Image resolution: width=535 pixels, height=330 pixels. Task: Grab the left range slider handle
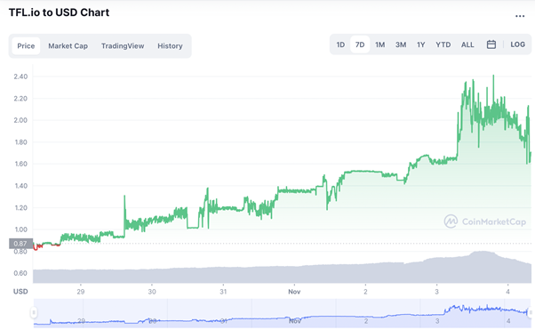tap(34, 312)
